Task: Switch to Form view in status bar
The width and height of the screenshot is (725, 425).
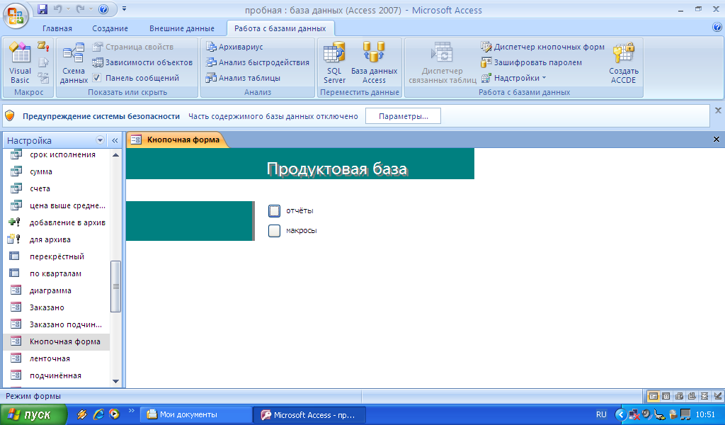Action: 653,396
